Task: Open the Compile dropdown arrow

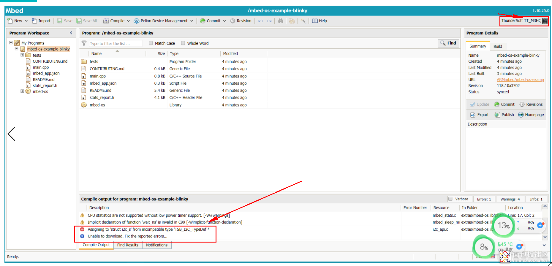Action: [128, 21]
